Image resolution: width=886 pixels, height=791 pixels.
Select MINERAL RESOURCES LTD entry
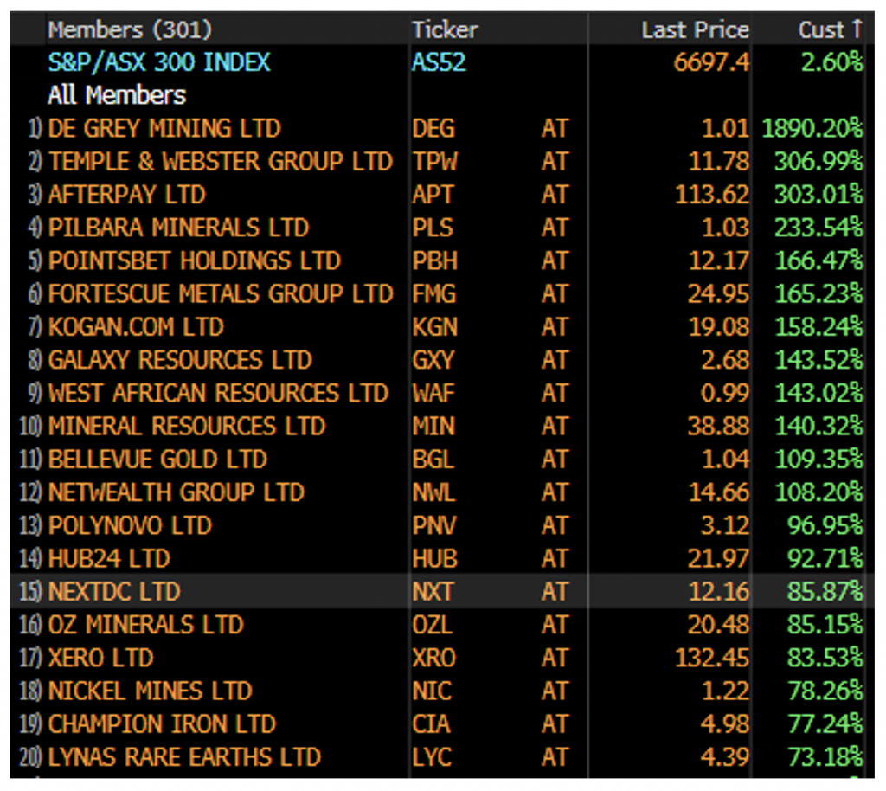[187, 426]
